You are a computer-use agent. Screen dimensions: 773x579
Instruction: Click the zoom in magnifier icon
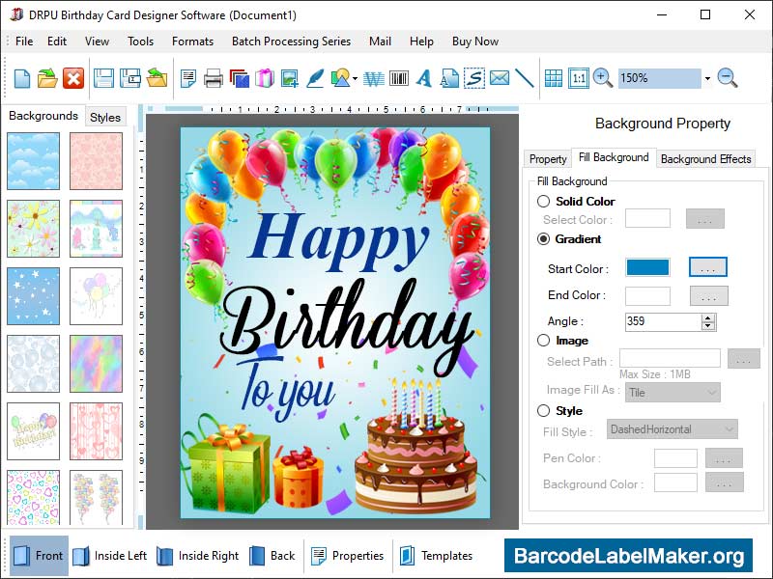click(x=600, y=79)
